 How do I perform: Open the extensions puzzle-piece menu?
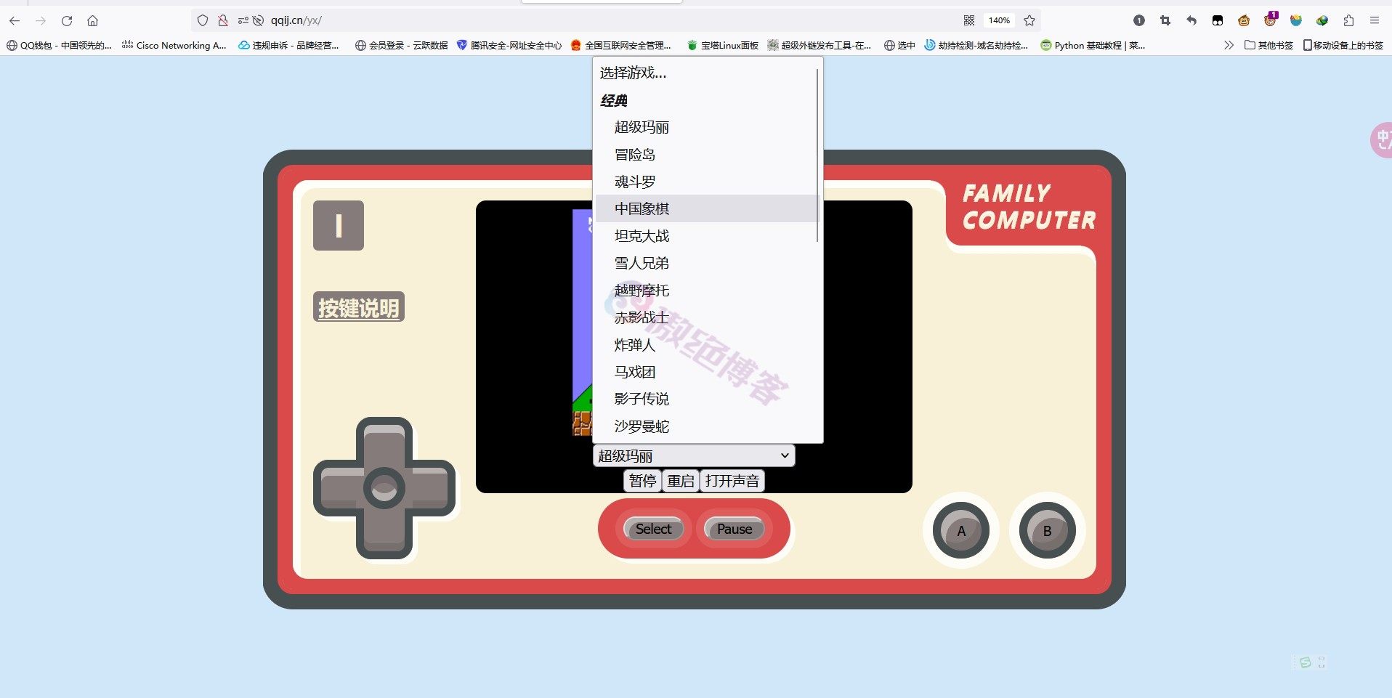pyautogui.click(x=1348, y=20)
